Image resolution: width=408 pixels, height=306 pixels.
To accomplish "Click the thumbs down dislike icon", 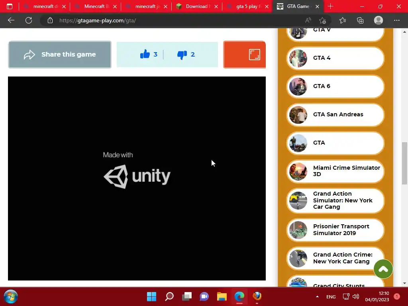I will [182, 55].
